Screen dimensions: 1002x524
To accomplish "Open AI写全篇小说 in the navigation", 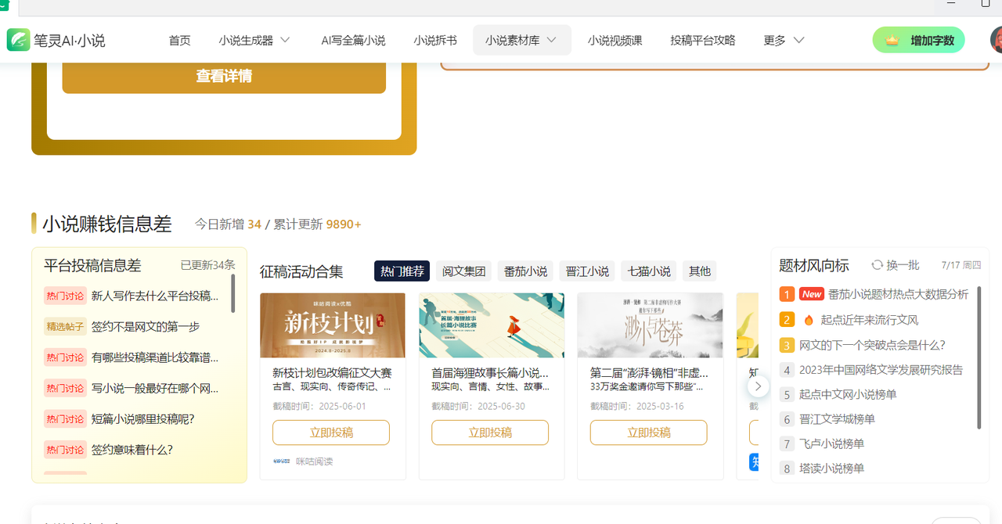I will (x=353, y=40).
